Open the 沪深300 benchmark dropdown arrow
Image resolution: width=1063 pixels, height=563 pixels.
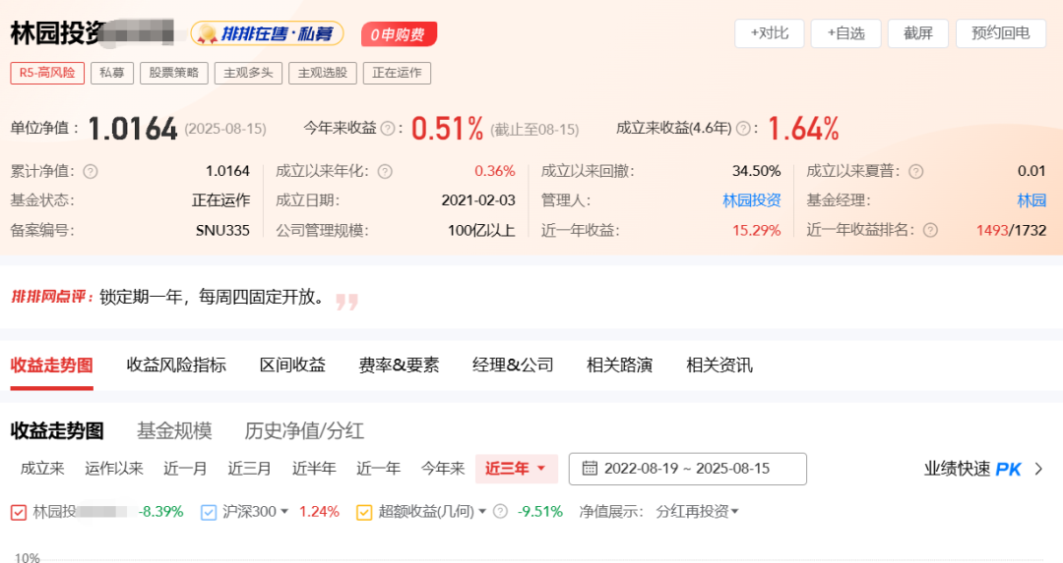(284, 512)
